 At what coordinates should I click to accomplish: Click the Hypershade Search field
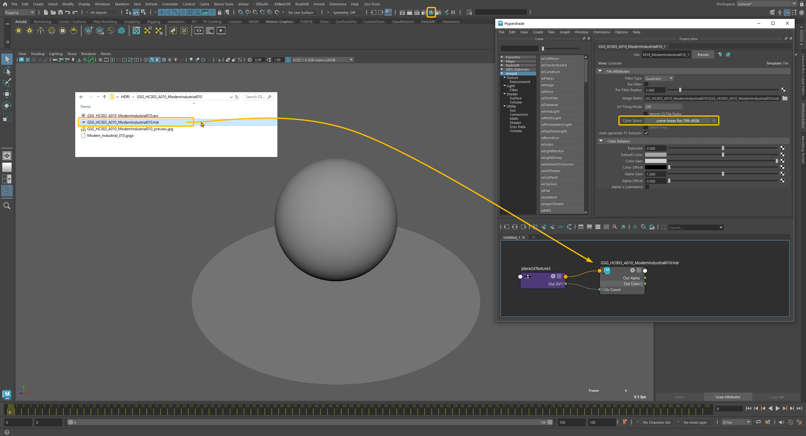(x=695, y=227)
